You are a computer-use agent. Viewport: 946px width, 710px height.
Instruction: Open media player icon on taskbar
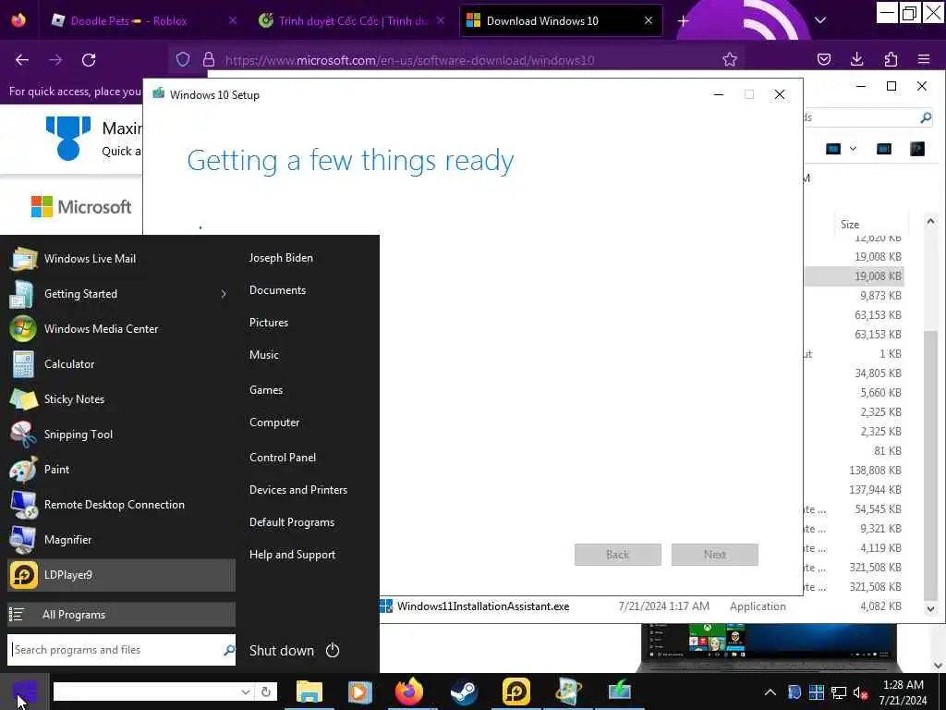359,692
